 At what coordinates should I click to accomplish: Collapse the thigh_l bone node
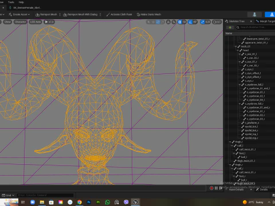click(230, 142)
